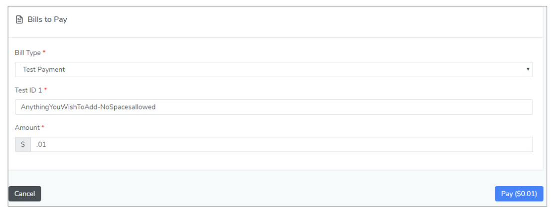Click the Bill Type field label

28,53
